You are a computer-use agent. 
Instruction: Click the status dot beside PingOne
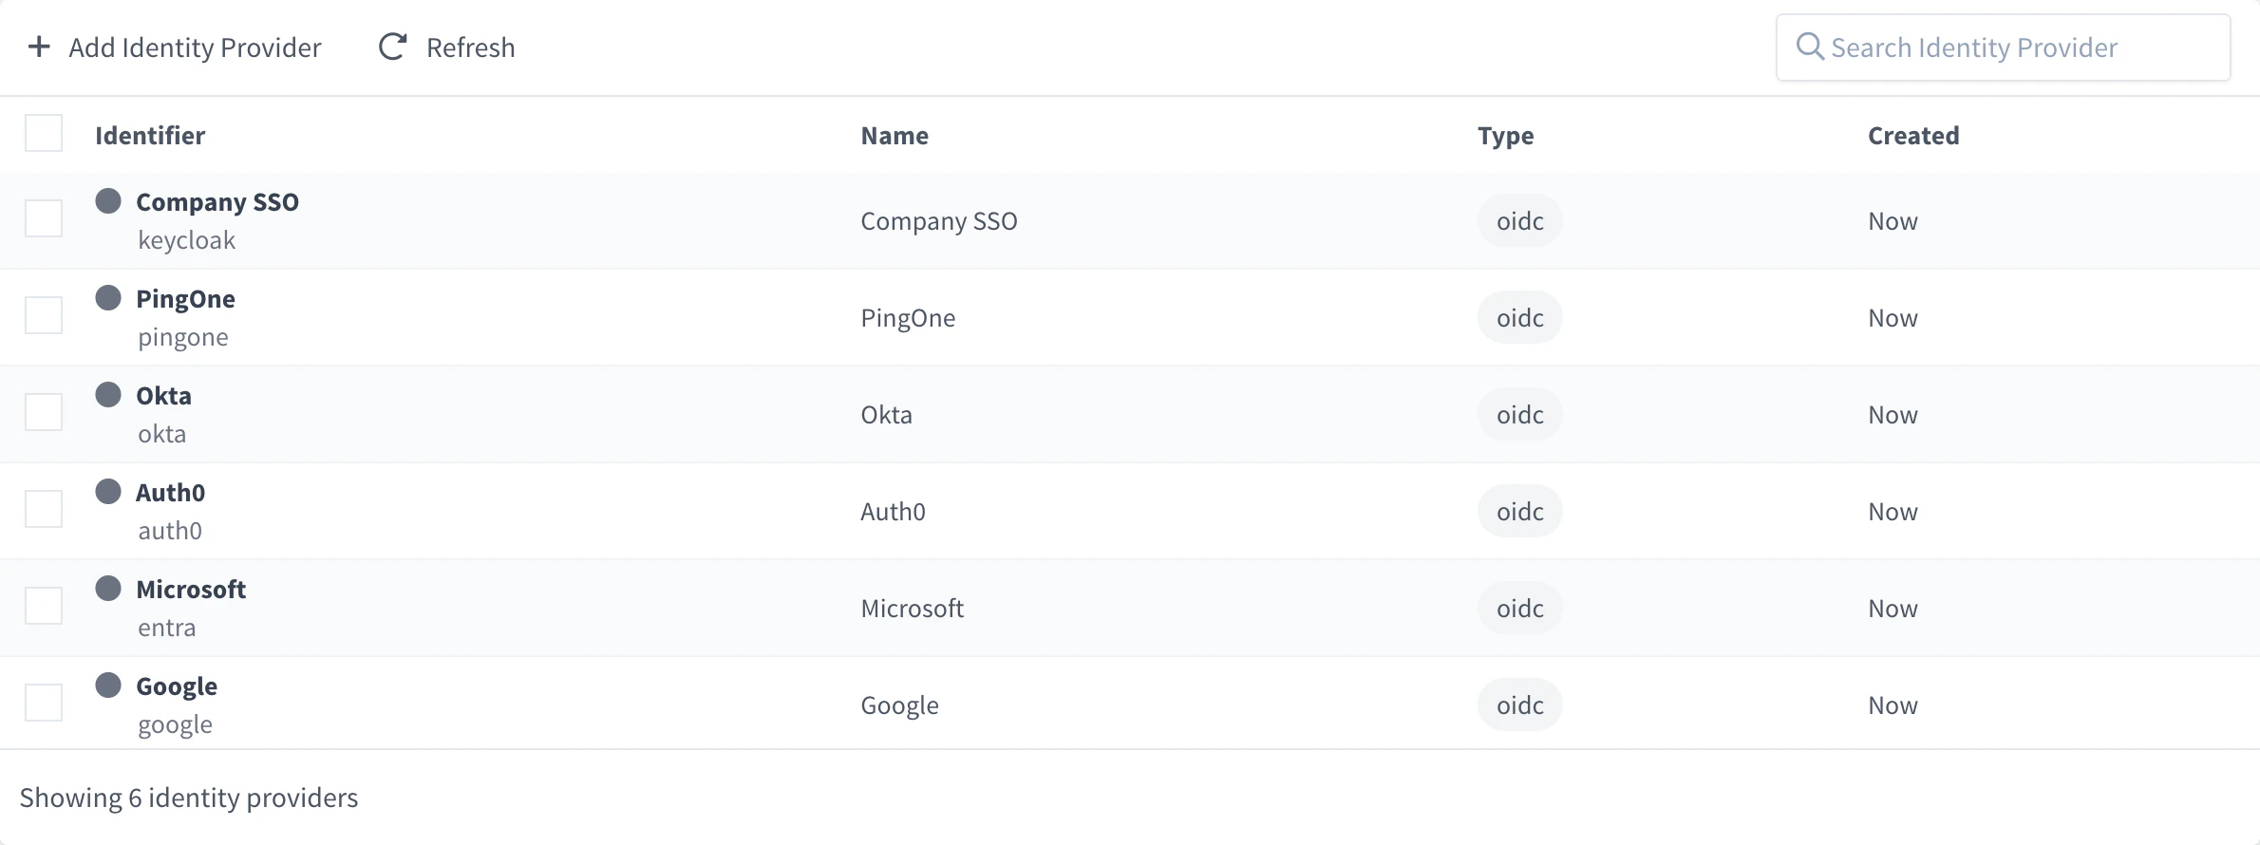click(108, 297)
